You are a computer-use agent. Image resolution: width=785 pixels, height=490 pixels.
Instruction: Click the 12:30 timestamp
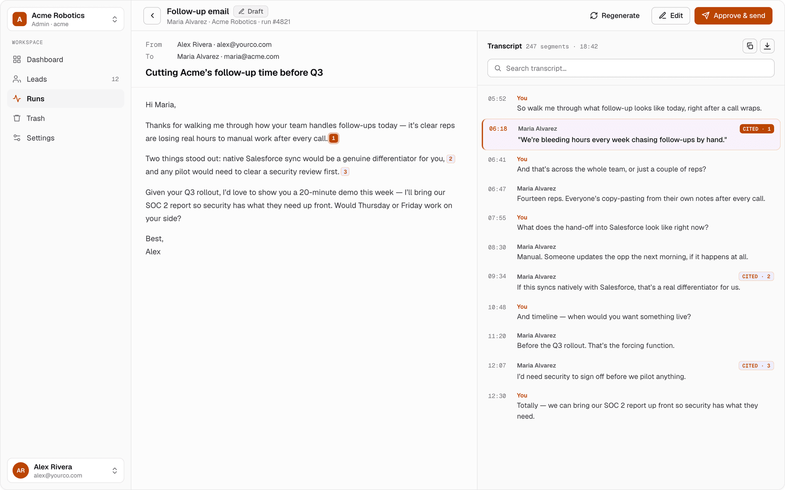[497, 396]
